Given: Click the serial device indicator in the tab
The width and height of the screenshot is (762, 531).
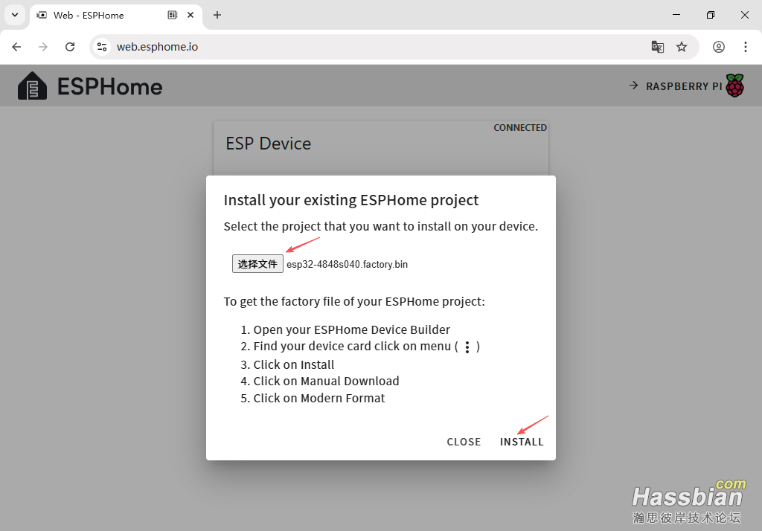Looking at the screenshot, I should tap(173, 15).
